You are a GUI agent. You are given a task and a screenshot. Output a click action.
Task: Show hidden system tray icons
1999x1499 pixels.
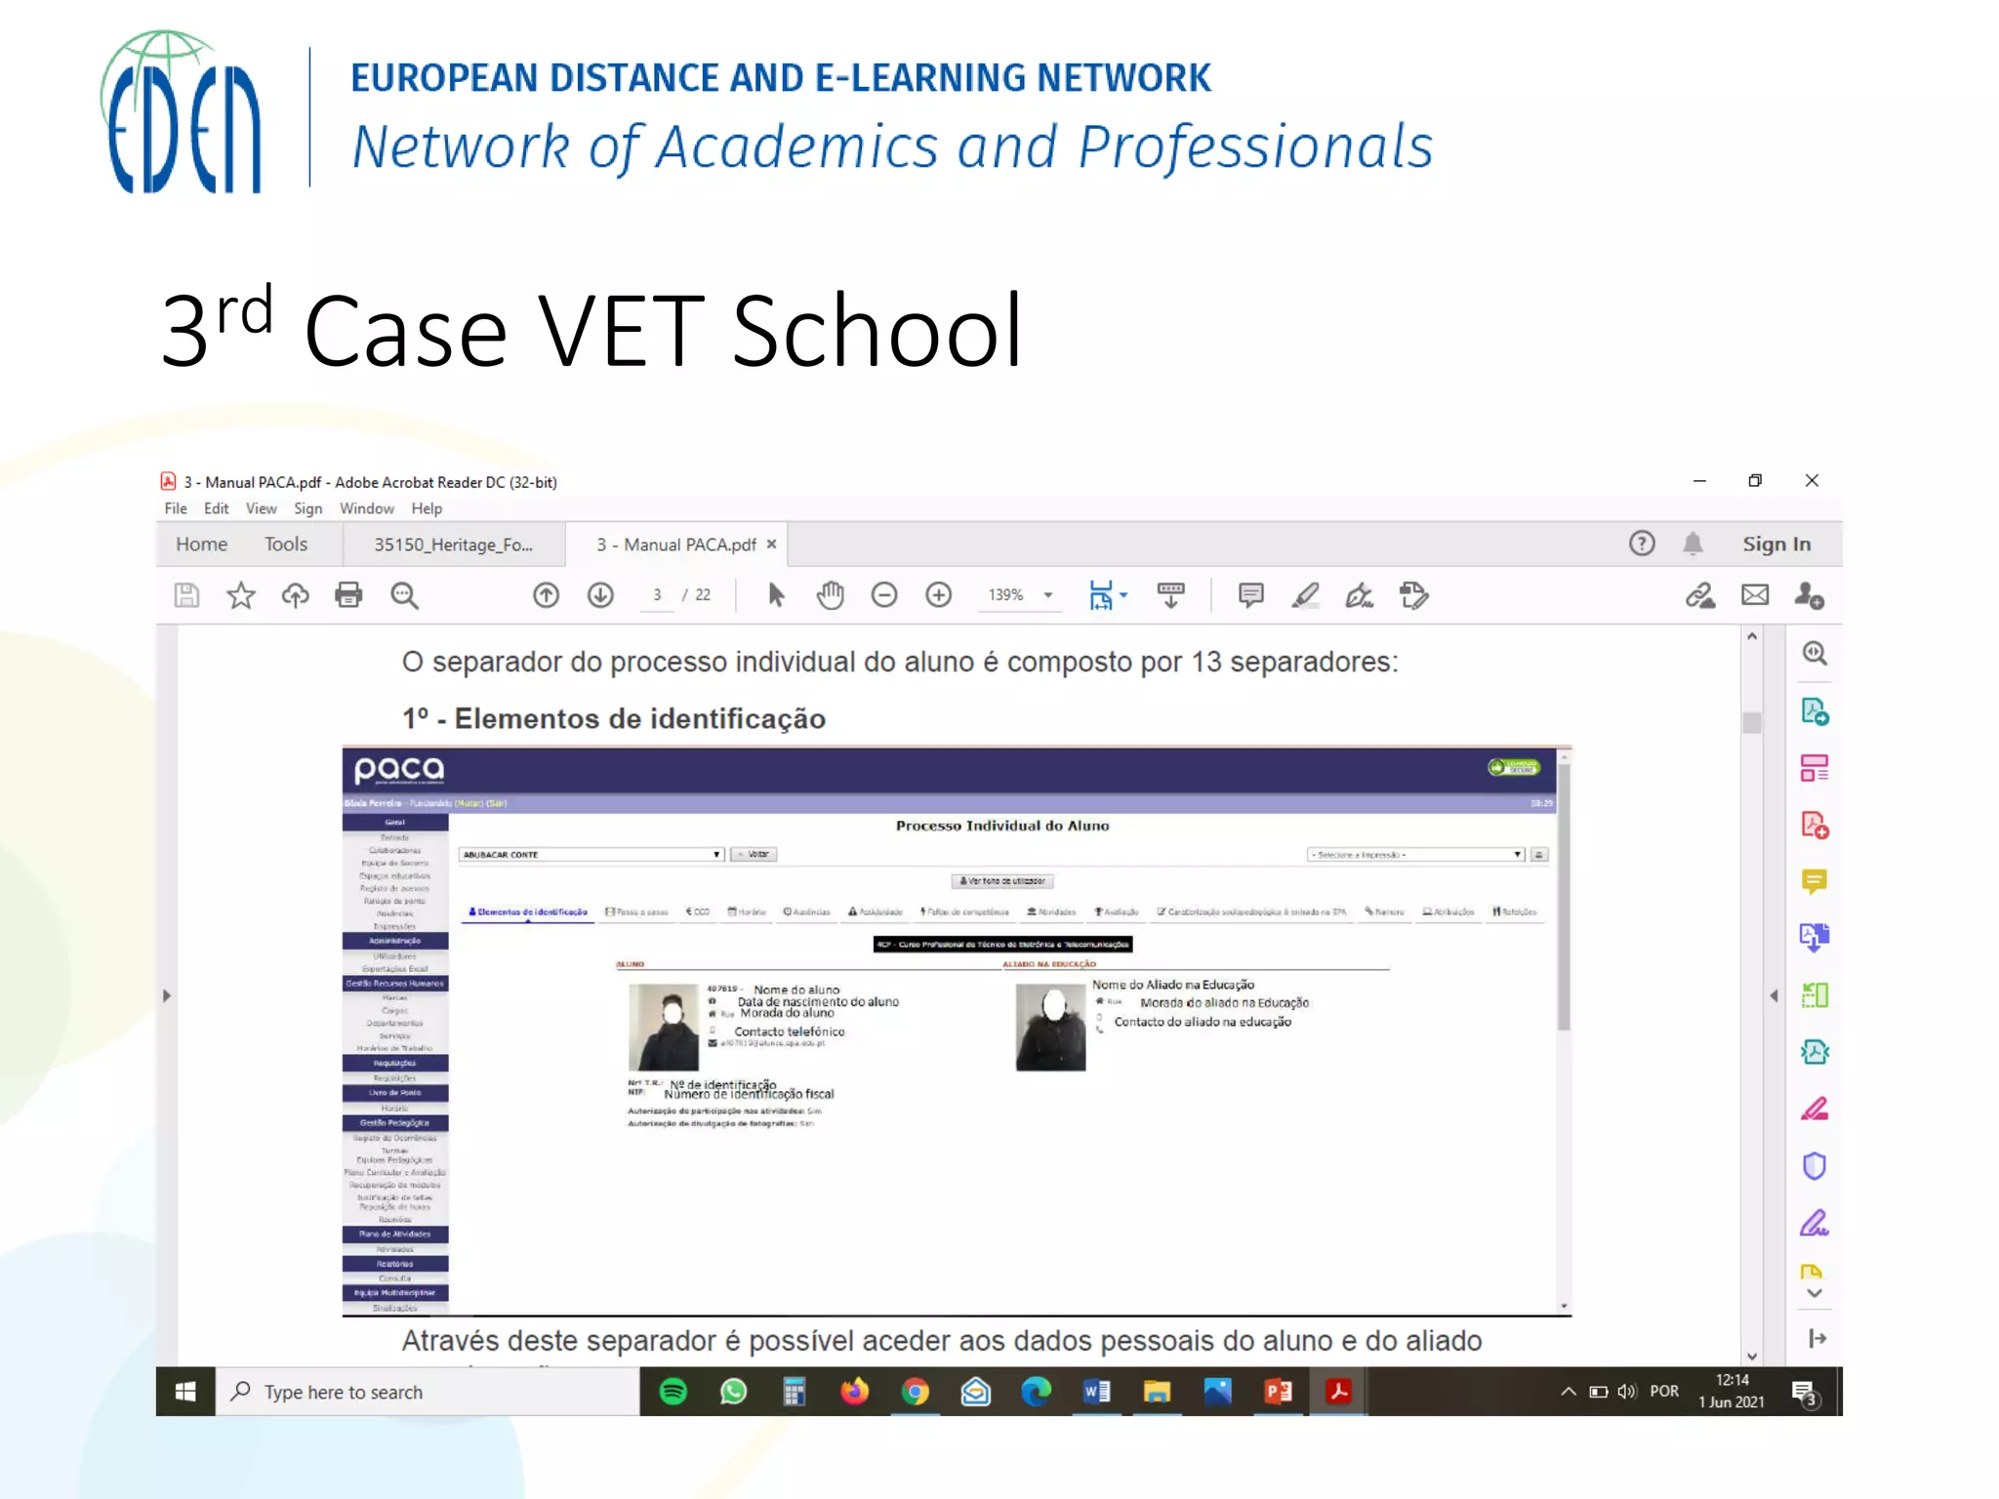[x=1568, y=1392]
